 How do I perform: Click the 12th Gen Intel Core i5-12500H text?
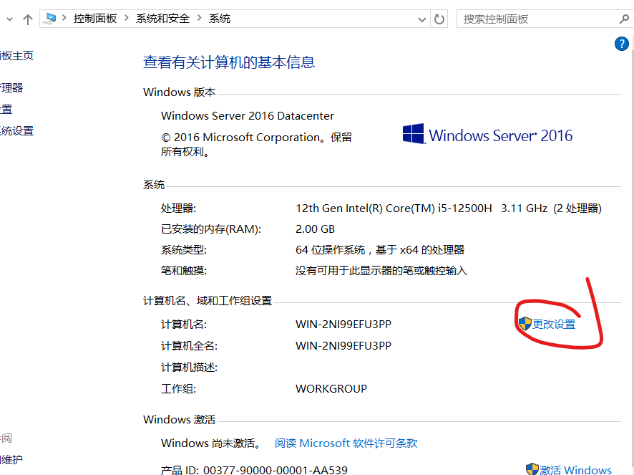coord(394,208)
